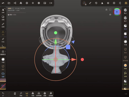Viewport: 129px width, 97px height.
Task: Activate the 隐藏 hide shortcut
Action: pos(3,75)
